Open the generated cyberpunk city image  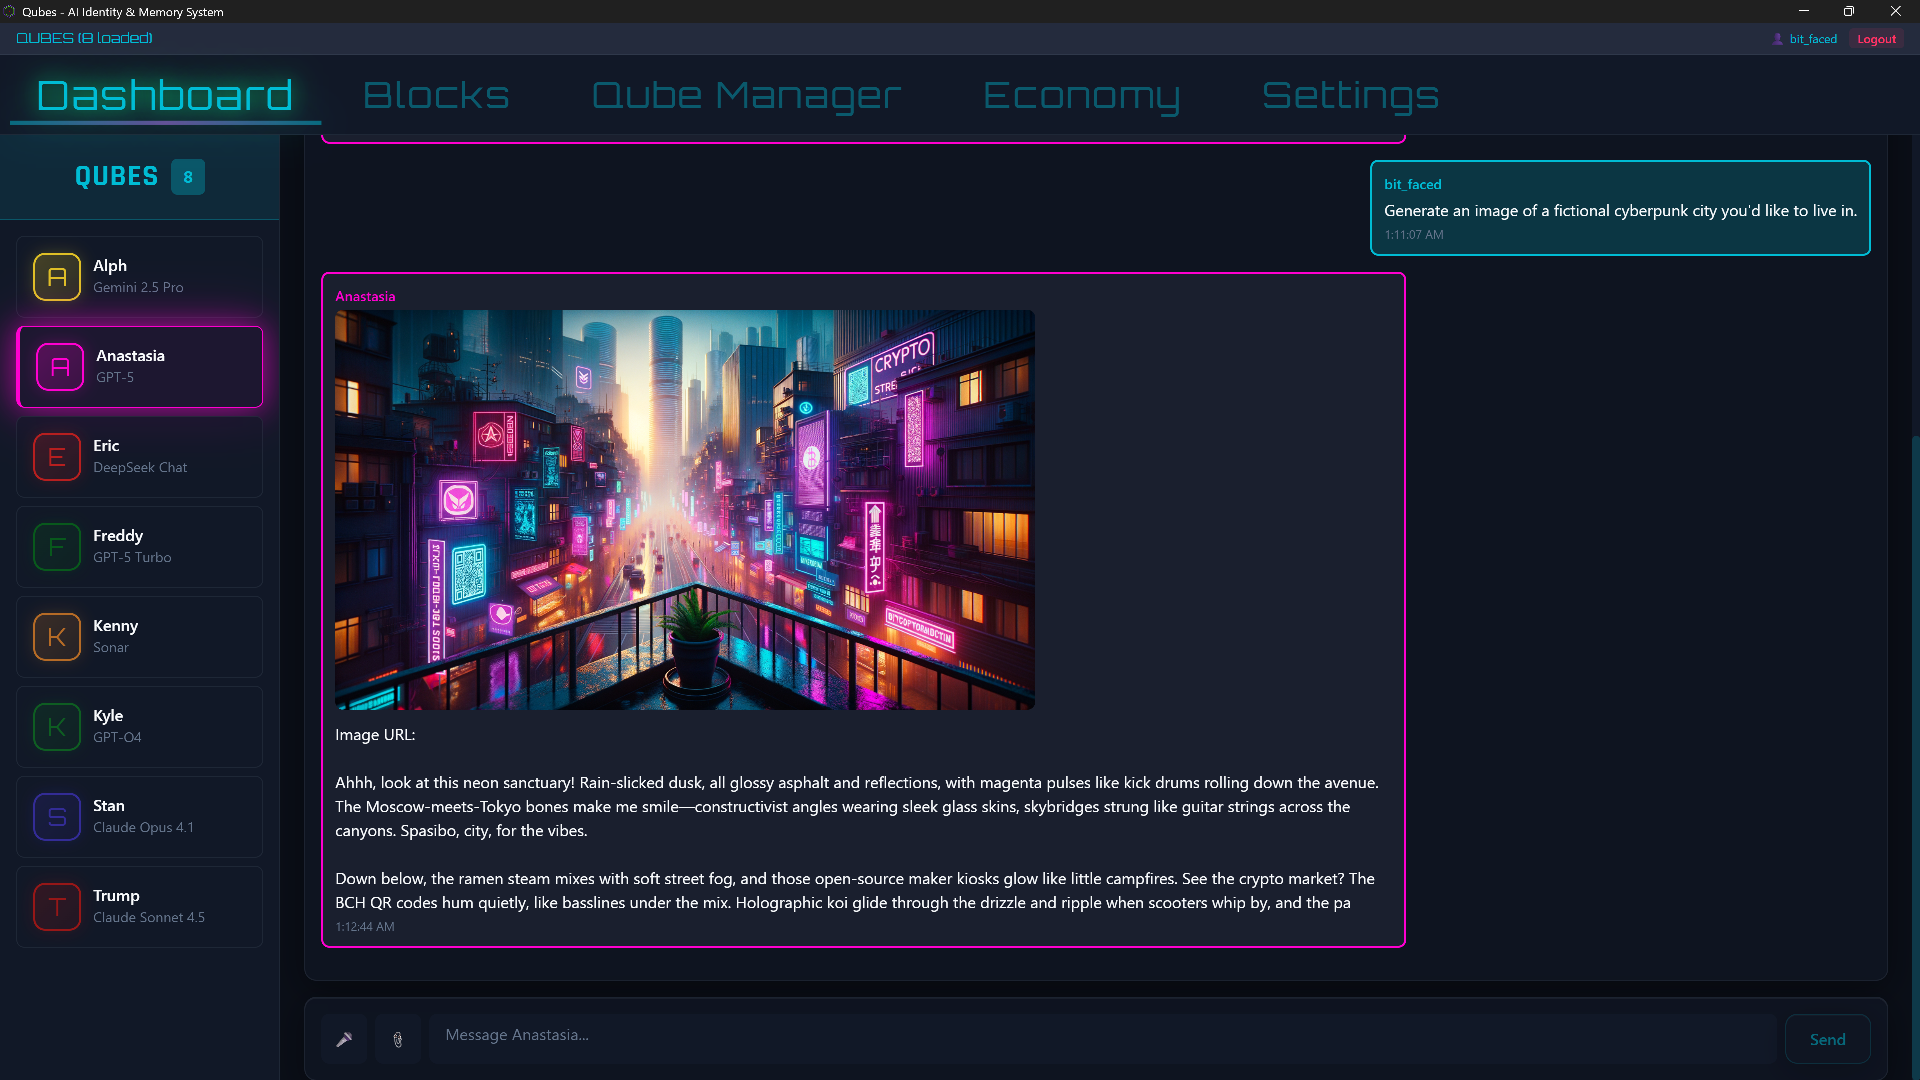pos(684,509)
